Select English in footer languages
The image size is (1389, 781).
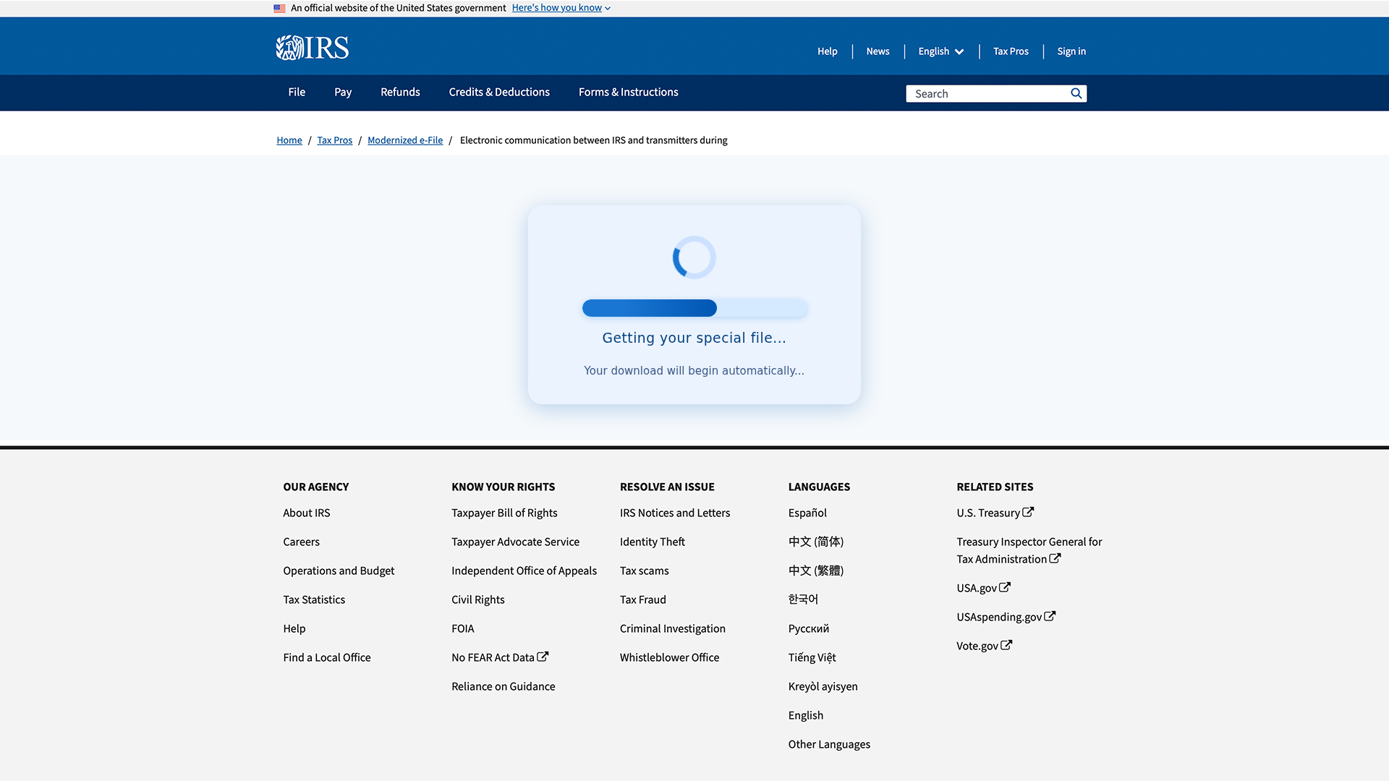coord(805,715)
